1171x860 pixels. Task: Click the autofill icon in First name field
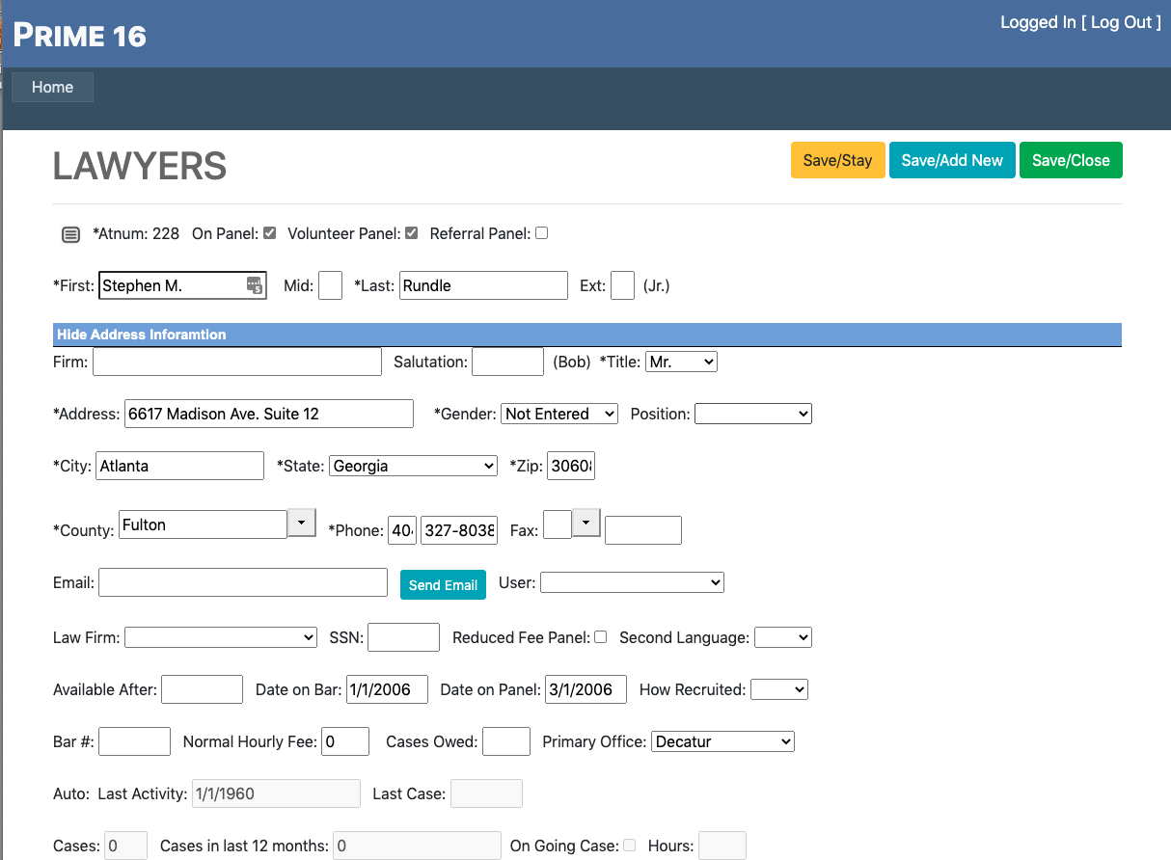255,285
